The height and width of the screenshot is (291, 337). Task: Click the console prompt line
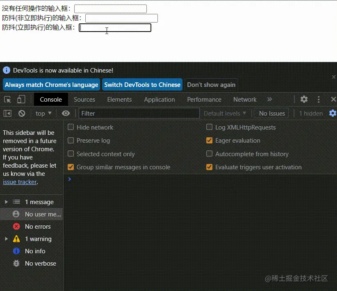point(200,179)
